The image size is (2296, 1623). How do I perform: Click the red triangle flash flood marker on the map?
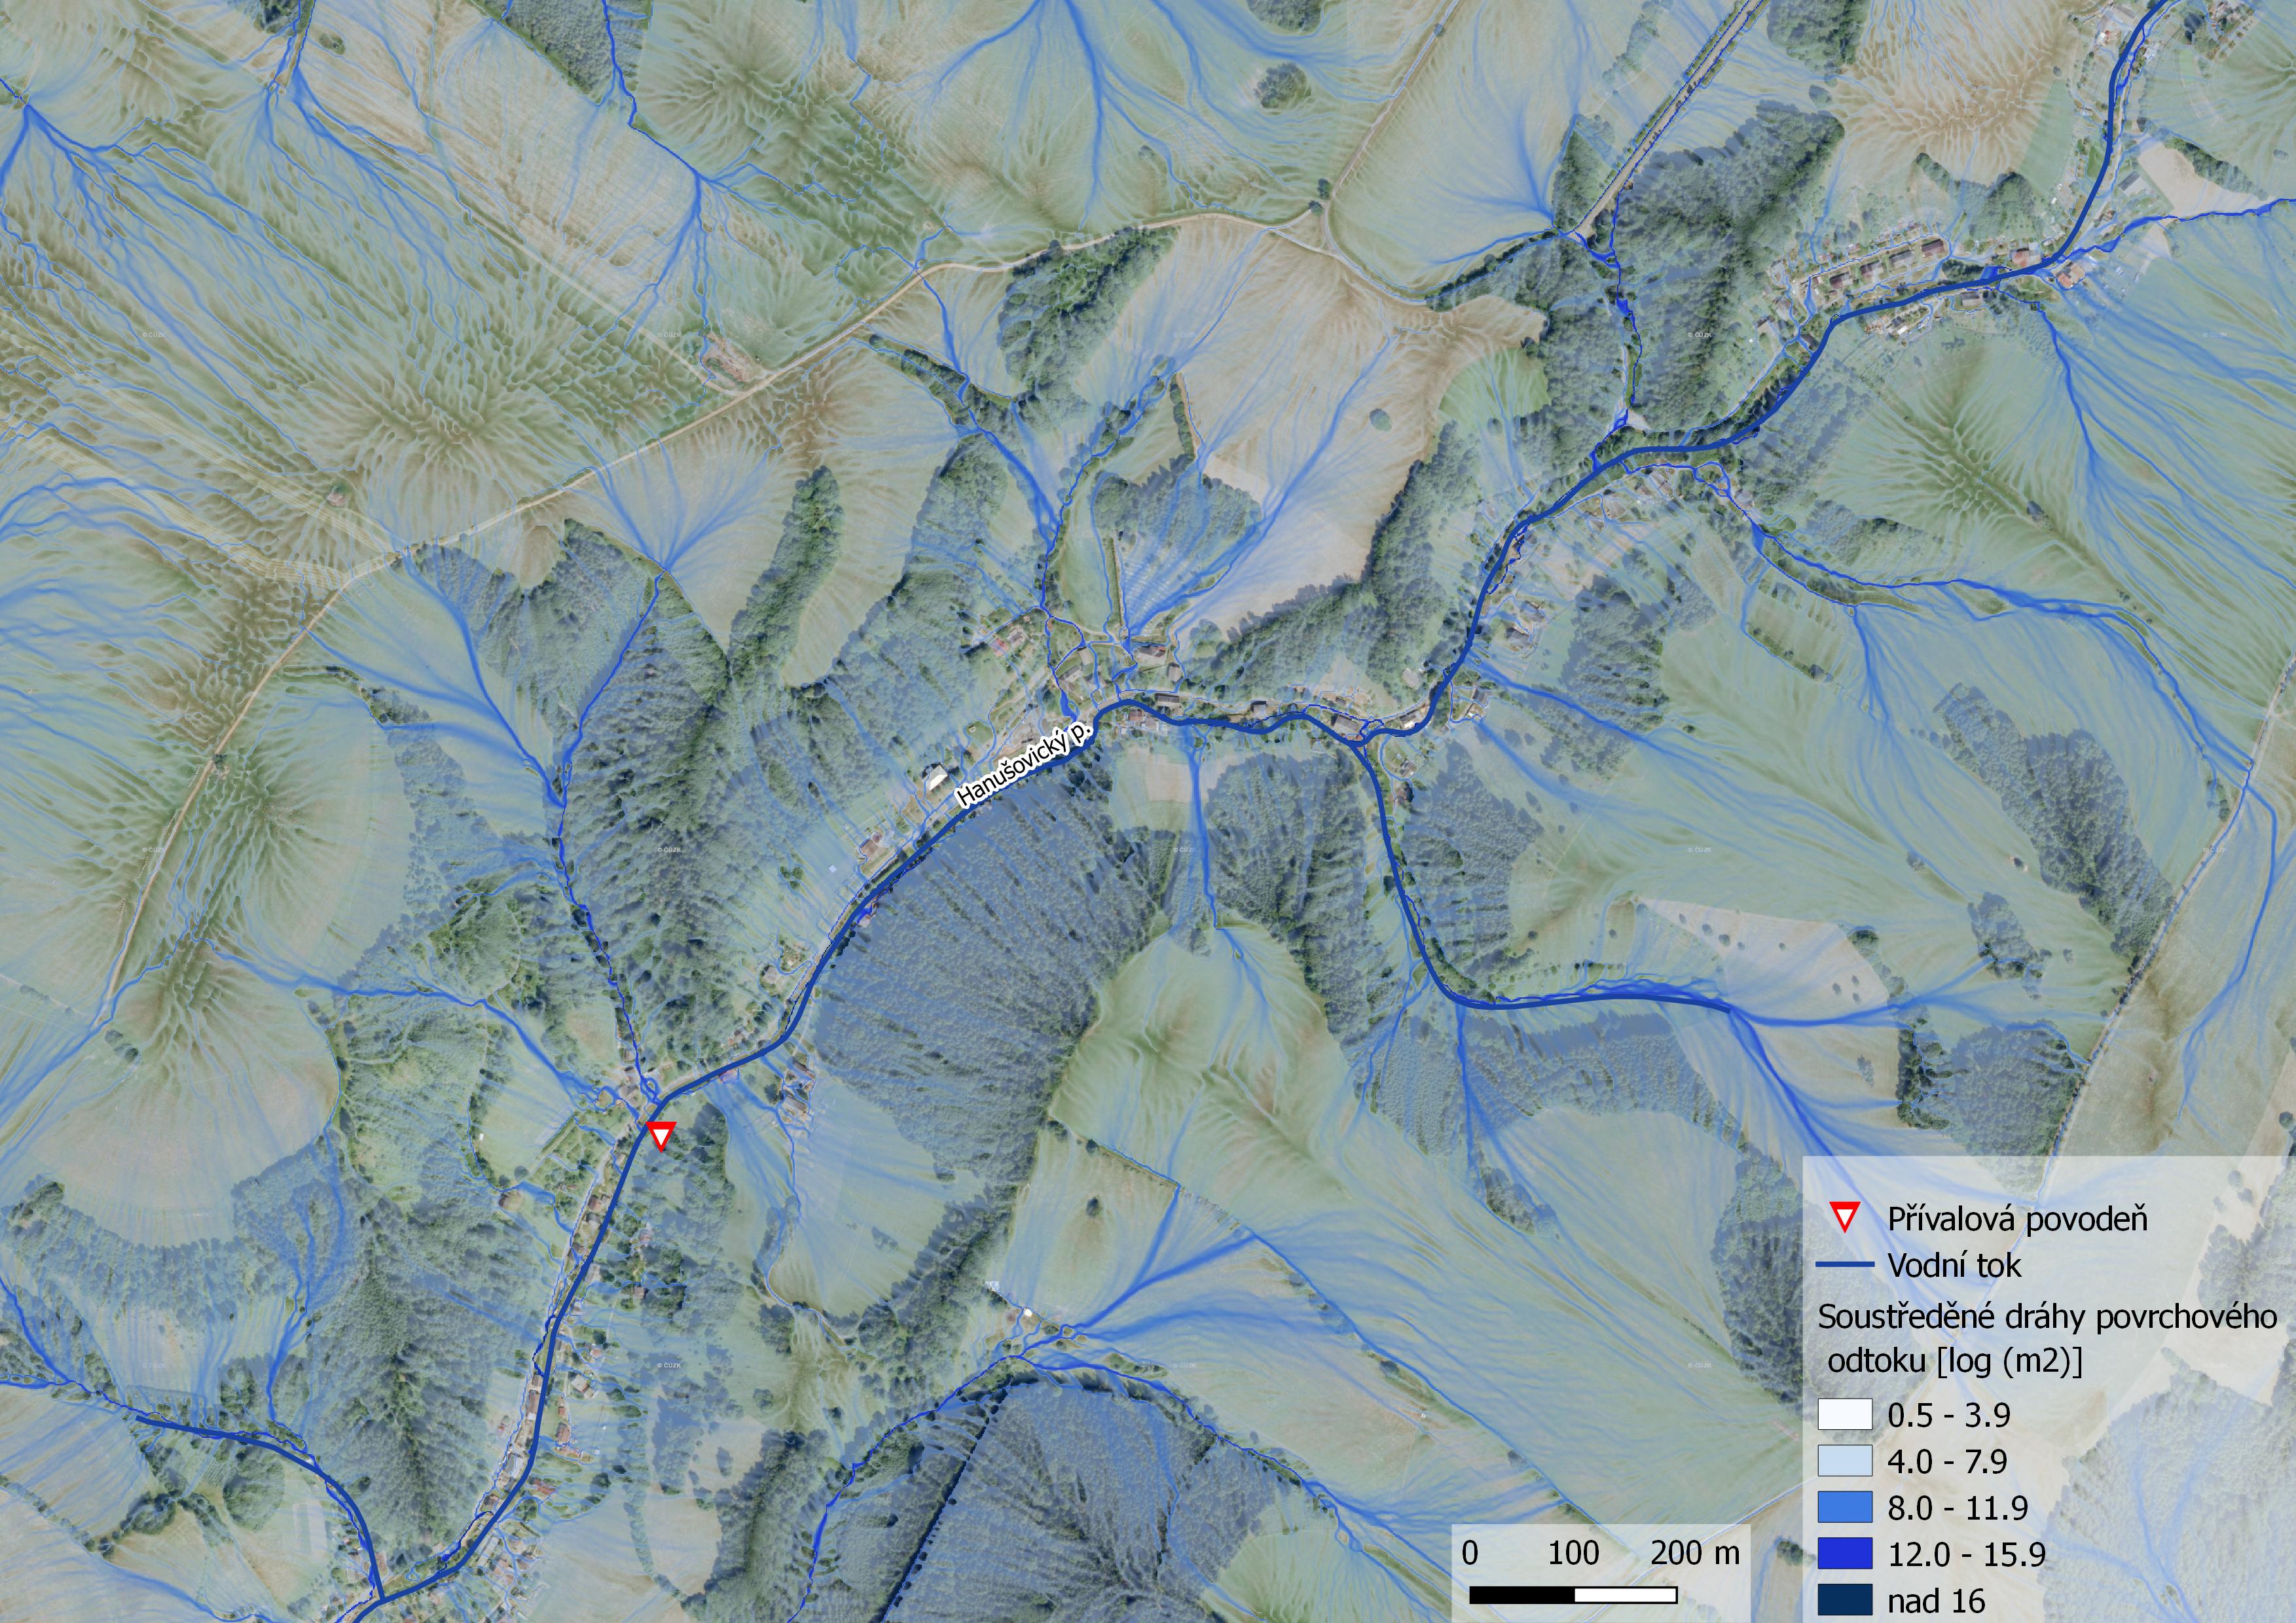661,1135
